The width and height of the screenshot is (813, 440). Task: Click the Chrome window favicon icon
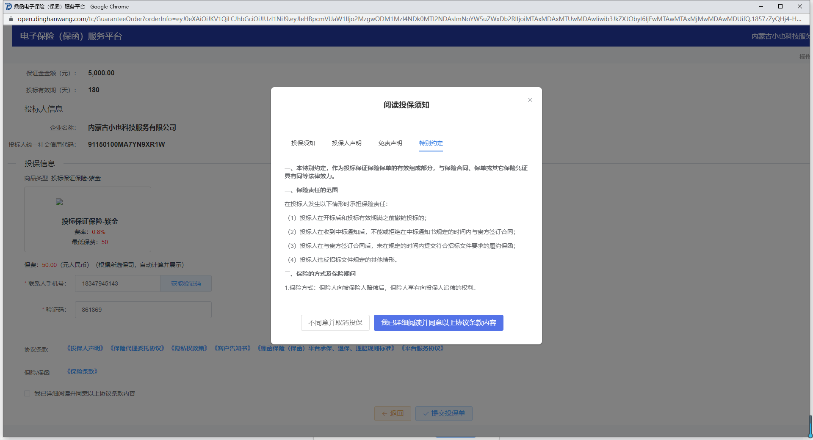[x=8, y=6]
